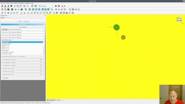The height and width of the screenshot is (104, 185).
Task: Switch to the Model tab
Action: point(3,18)
